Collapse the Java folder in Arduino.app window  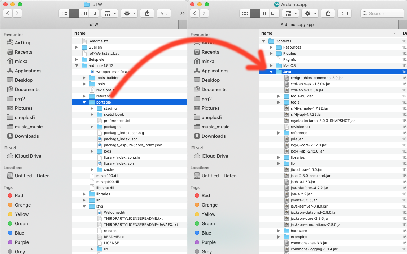[271, 72]
